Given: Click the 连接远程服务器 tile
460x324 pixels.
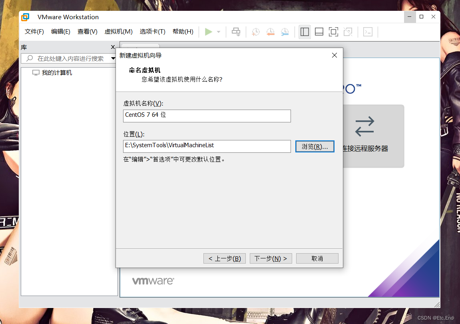Looking at the screenshot, I should 374,136.
